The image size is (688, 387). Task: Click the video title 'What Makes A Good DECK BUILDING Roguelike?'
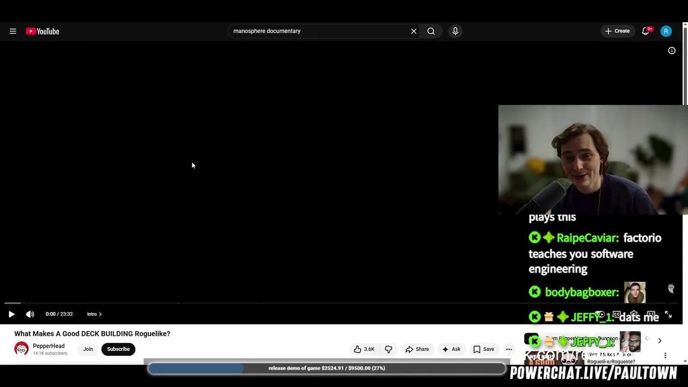coord(92,334)
